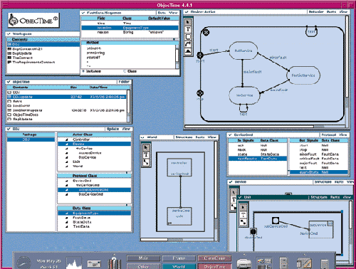Select the Text tool in World structure editor
The width and height of the screenshot is (356, 269).
pyautogui.click(x=146, y=154)
